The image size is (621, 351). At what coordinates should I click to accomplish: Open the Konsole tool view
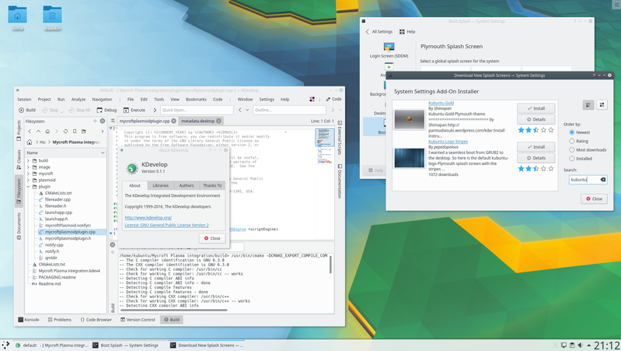pyautogui.click(x=28, y=320)
